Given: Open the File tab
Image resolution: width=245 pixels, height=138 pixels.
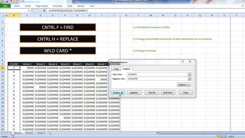Looking at the screenshot, I should click(5, 6).
